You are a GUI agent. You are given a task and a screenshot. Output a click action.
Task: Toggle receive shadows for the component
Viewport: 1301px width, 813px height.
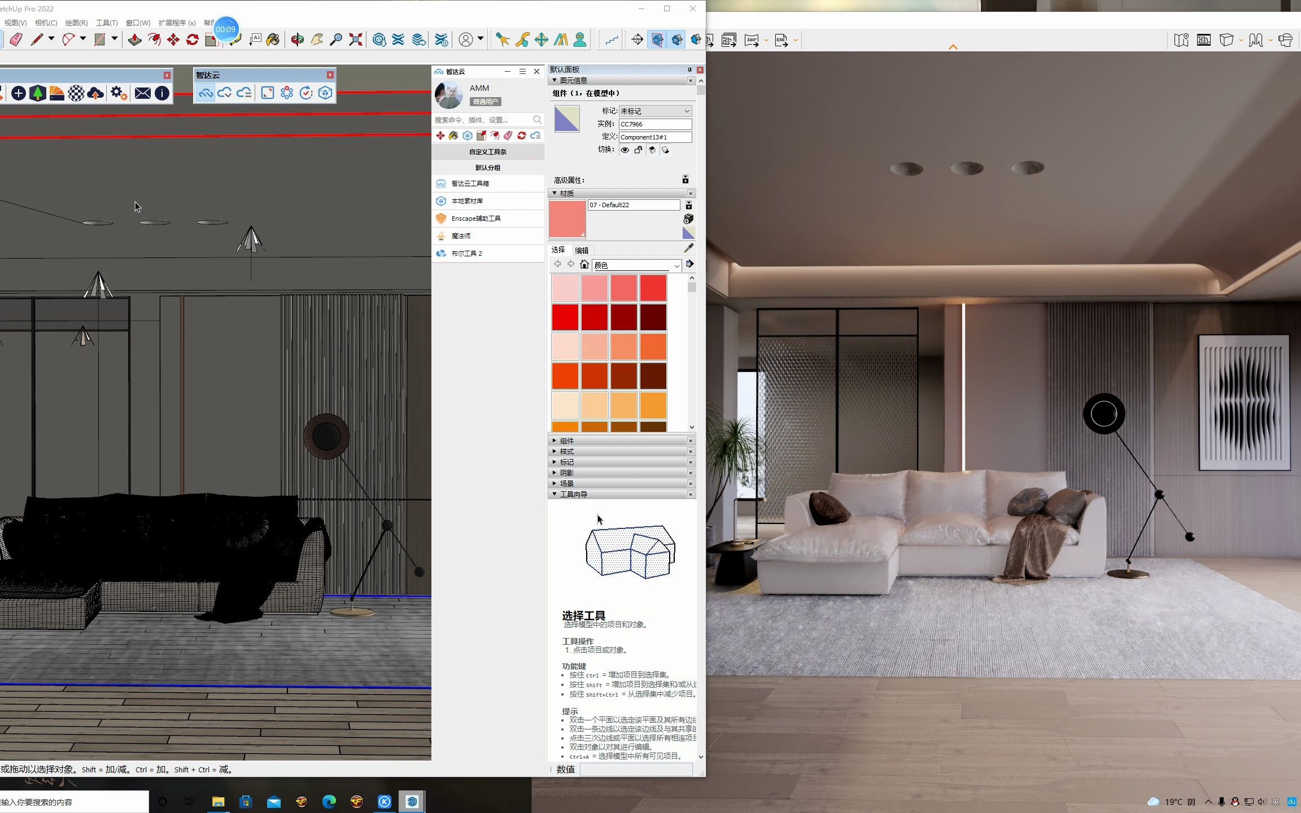pyautogui.click(x=652, y=150)
